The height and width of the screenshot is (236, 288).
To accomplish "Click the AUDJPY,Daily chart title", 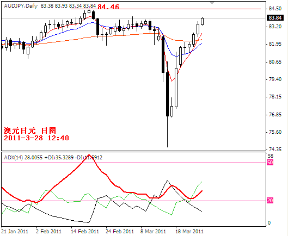I will (x=21, y=6).
